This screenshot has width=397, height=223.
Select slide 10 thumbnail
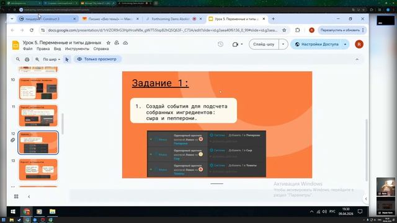point(38,89)
